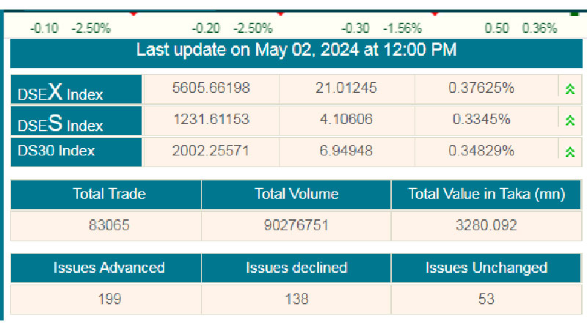
Task: Click the green up arrow beside DSES Index
Action: pyautogui.click(x=569, y=120)
